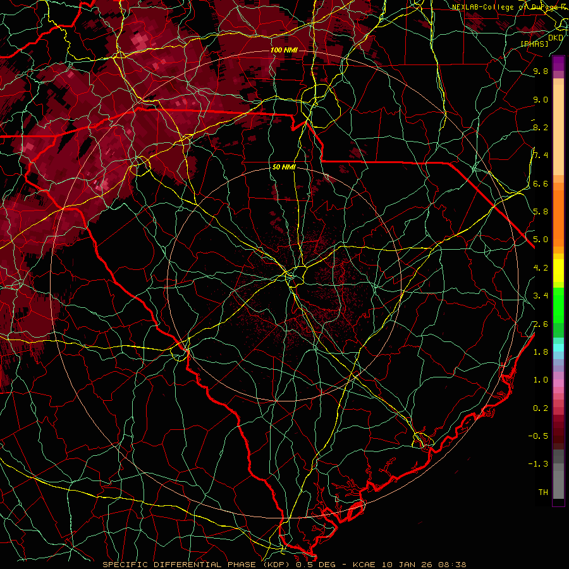Click the 1.8 value on the color scale
569x569 pixels.
[541, 352]
